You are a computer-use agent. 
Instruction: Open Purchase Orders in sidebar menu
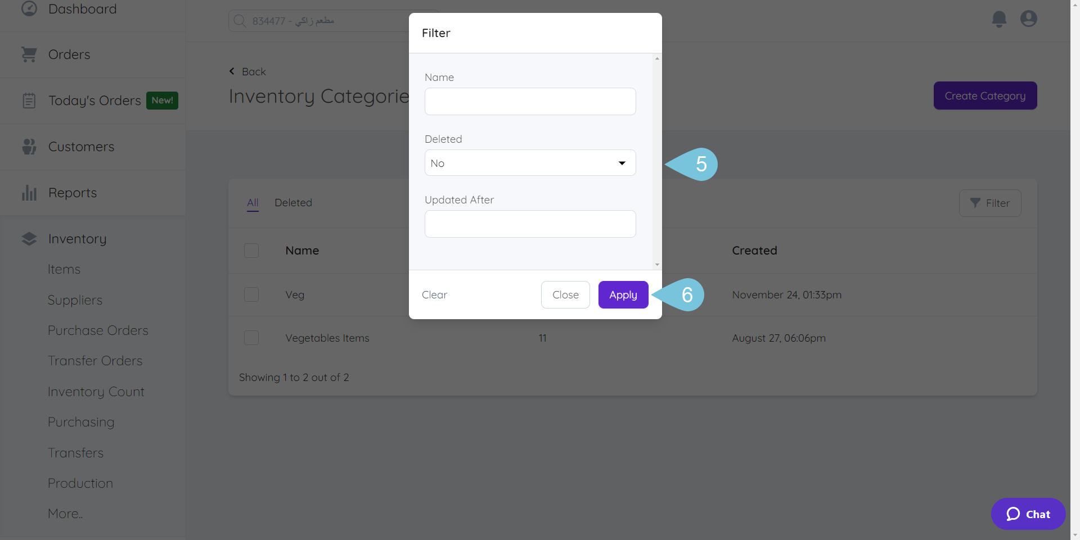tap(98, 330)
